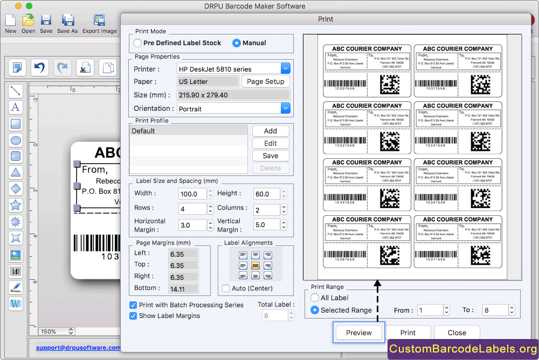Click the Width stepper arrows

click(x=210, y=194)
